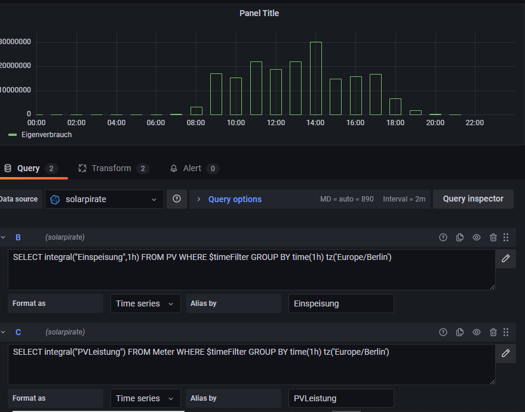Delete query B with trash icon
Screen dimensions: 525x412
click(493, 237)
